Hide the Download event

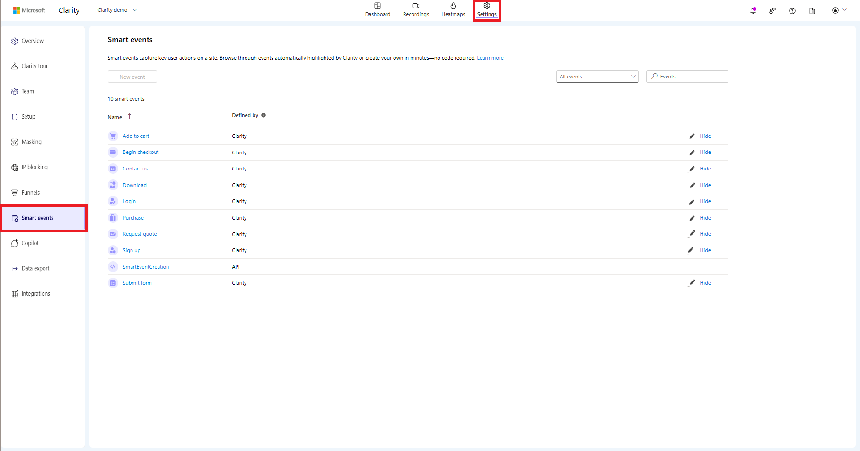coord(705,185)
